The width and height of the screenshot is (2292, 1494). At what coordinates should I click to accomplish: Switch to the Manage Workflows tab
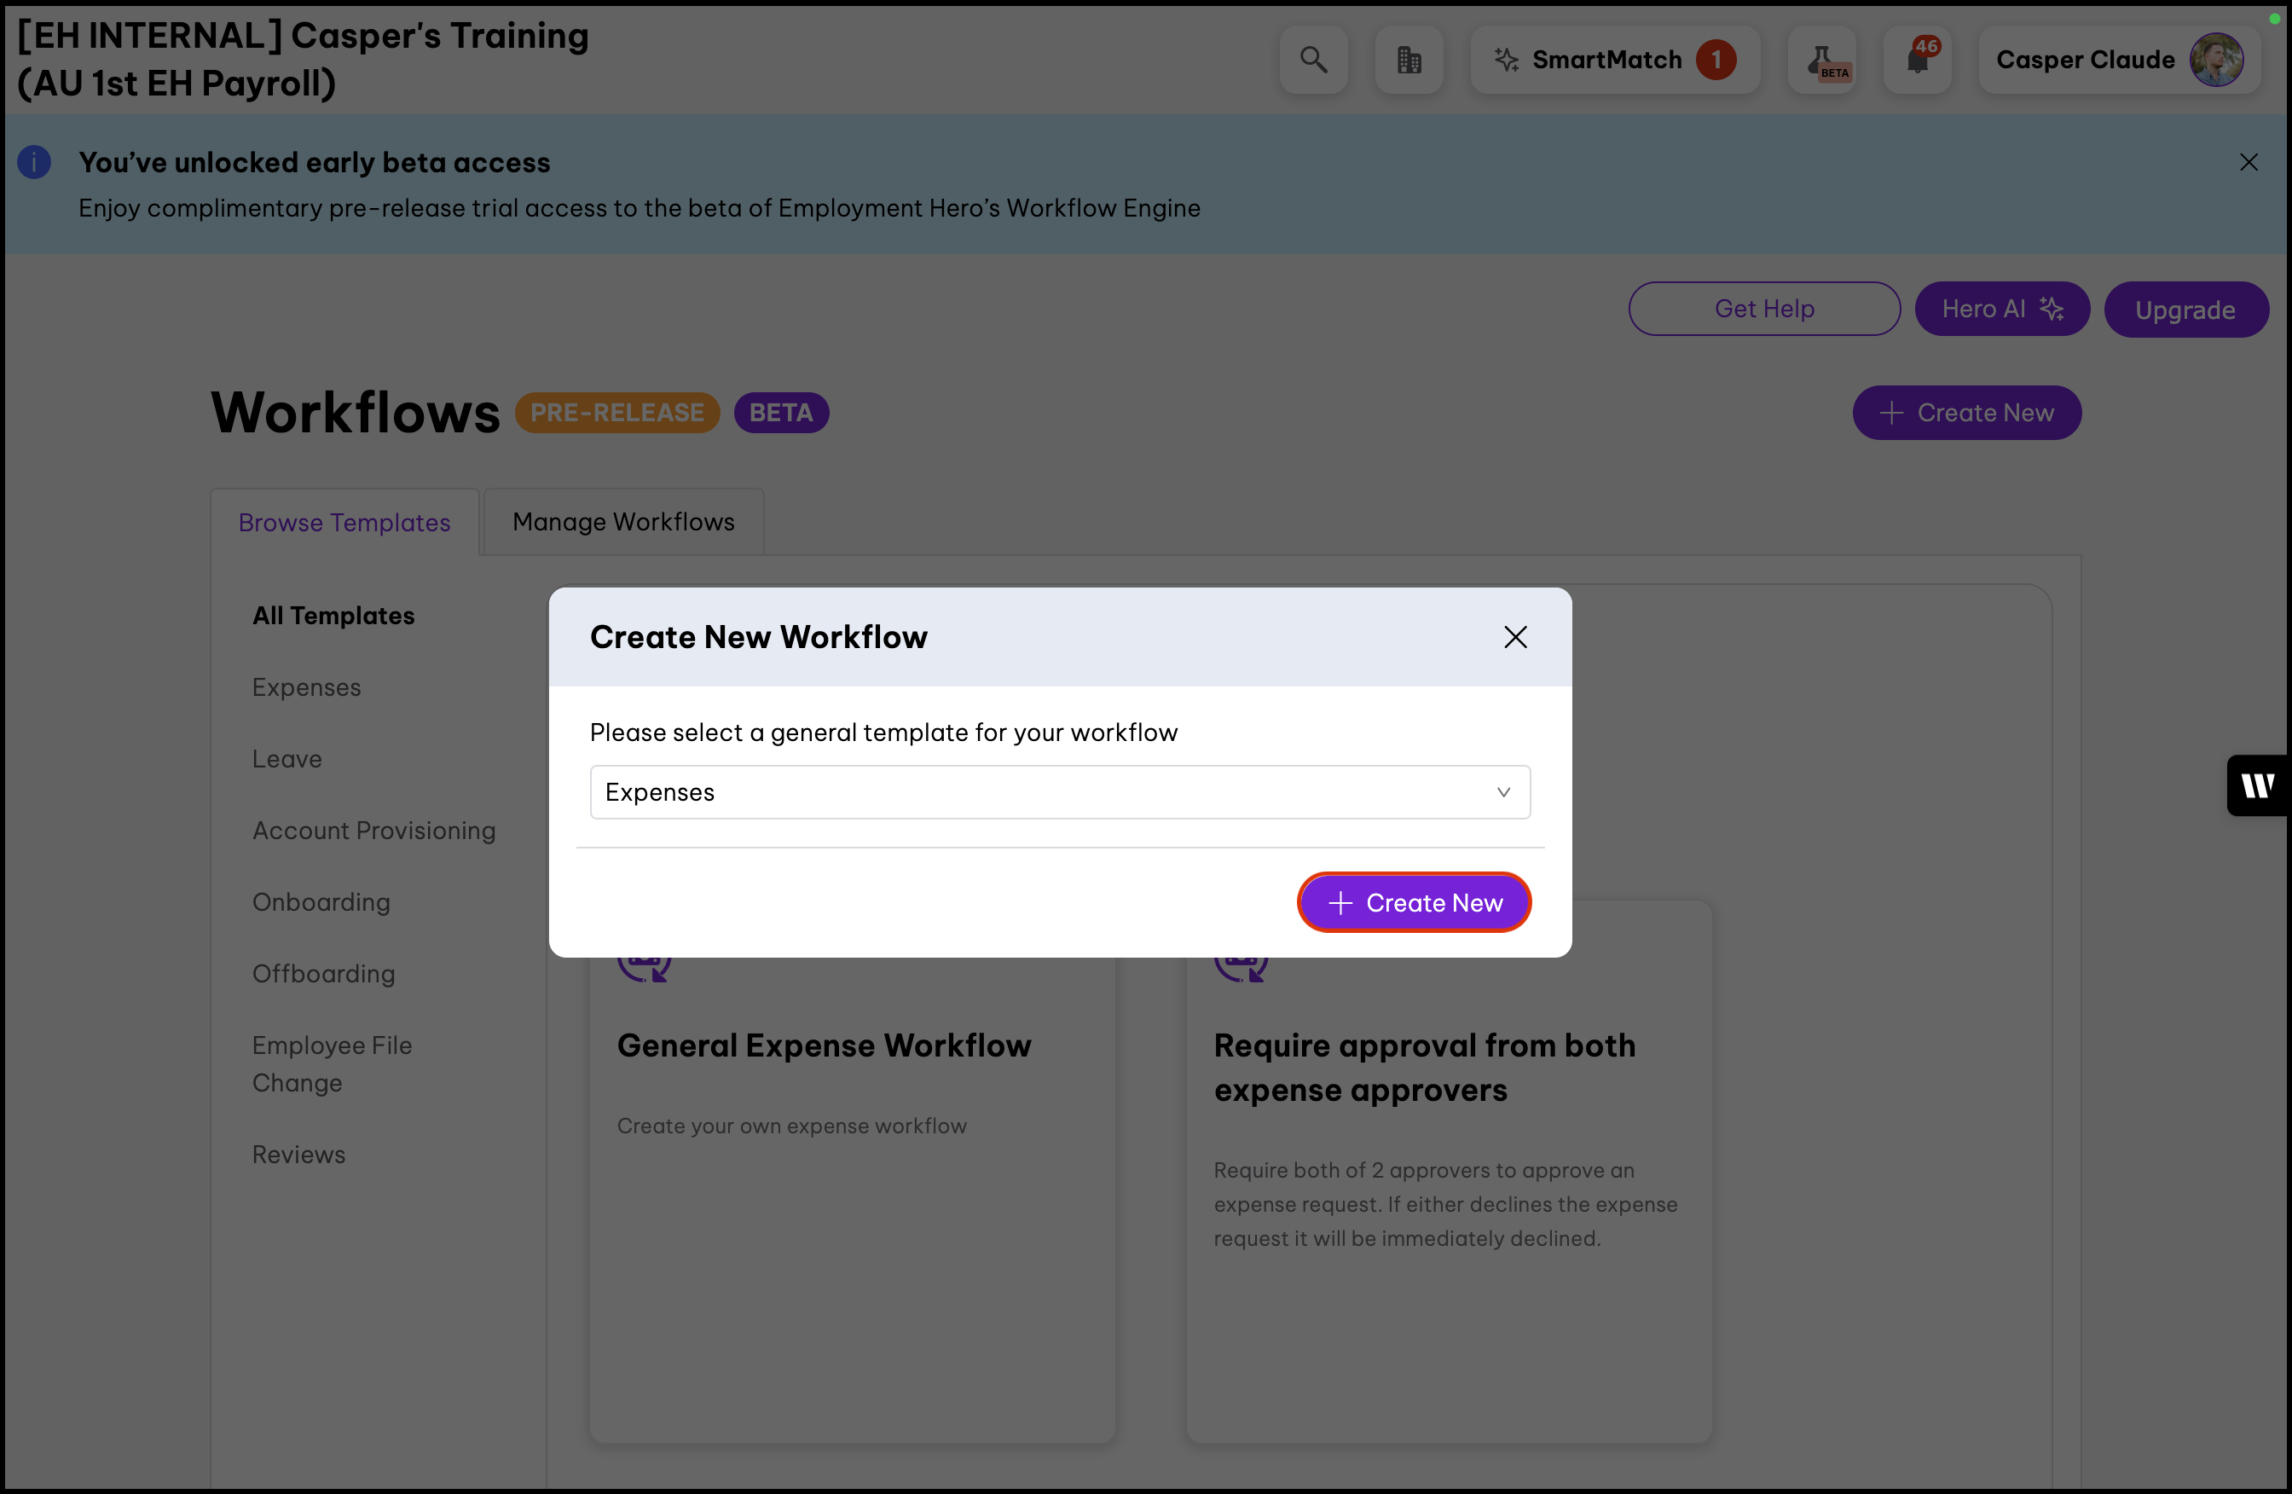point(623,522)
